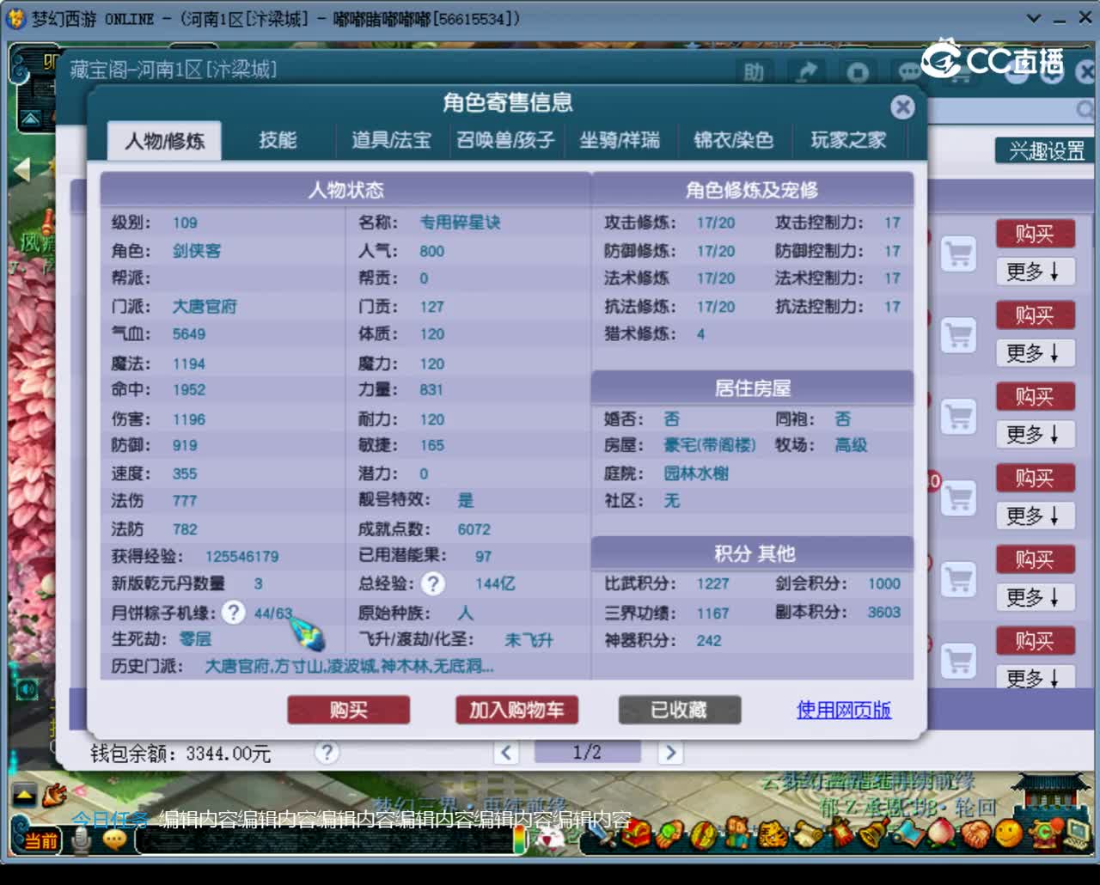This screenshot has width=1100, height=885.
Task: Click the question mark beside 钱包余额
Action: (x=326, y=753)
